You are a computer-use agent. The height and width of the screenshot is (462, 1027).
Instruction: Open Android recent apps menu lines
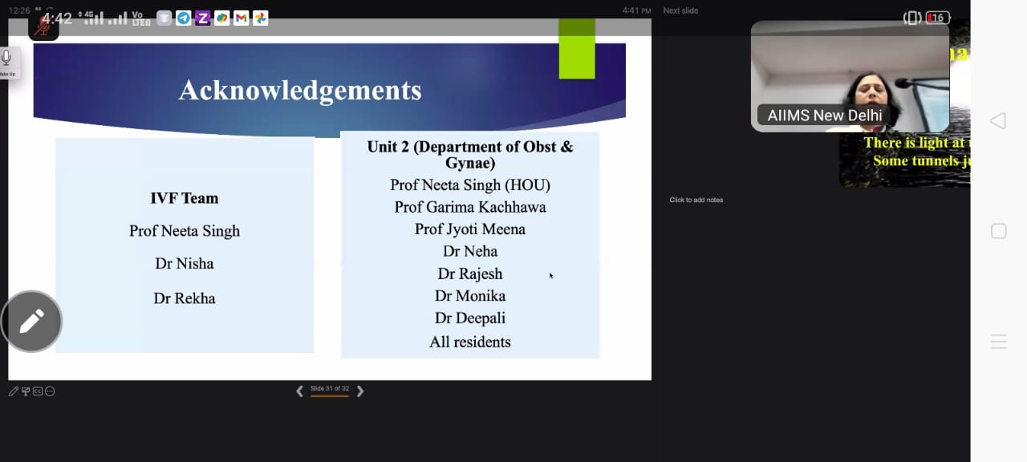point(998,342)
